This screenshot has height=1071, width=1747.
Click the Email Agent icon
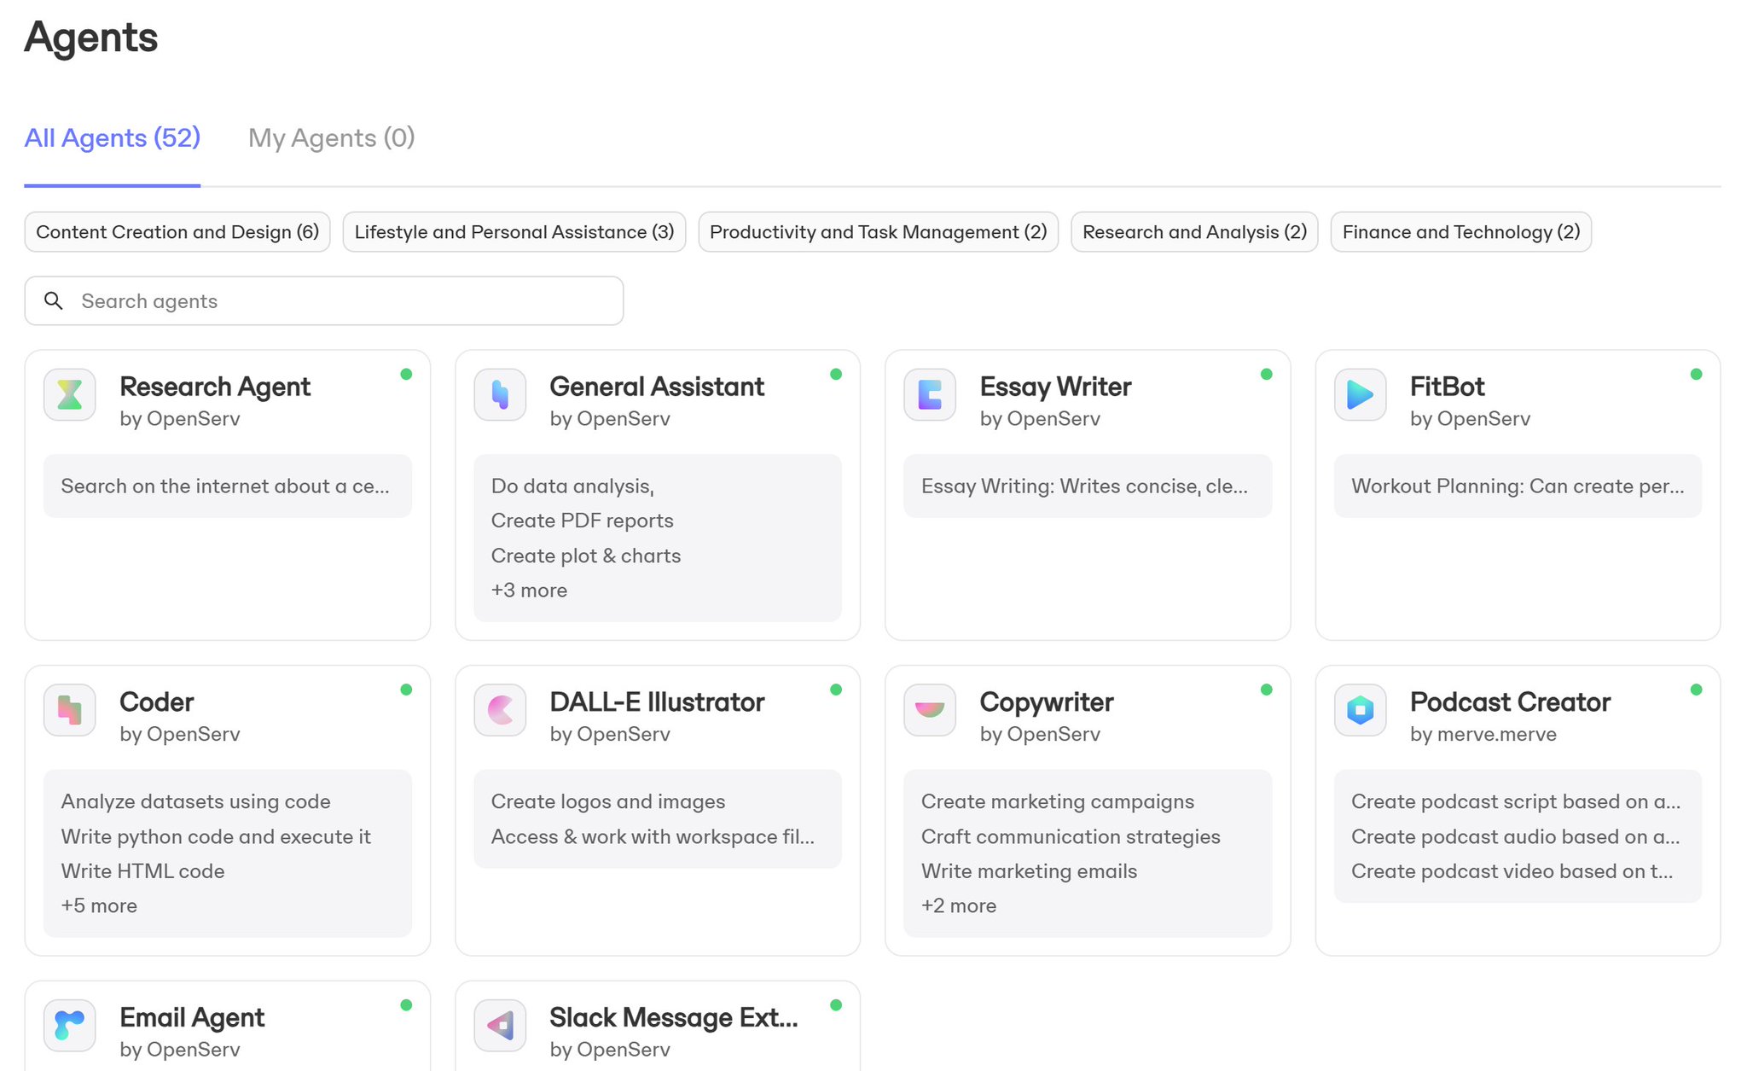pos(70,1025)
